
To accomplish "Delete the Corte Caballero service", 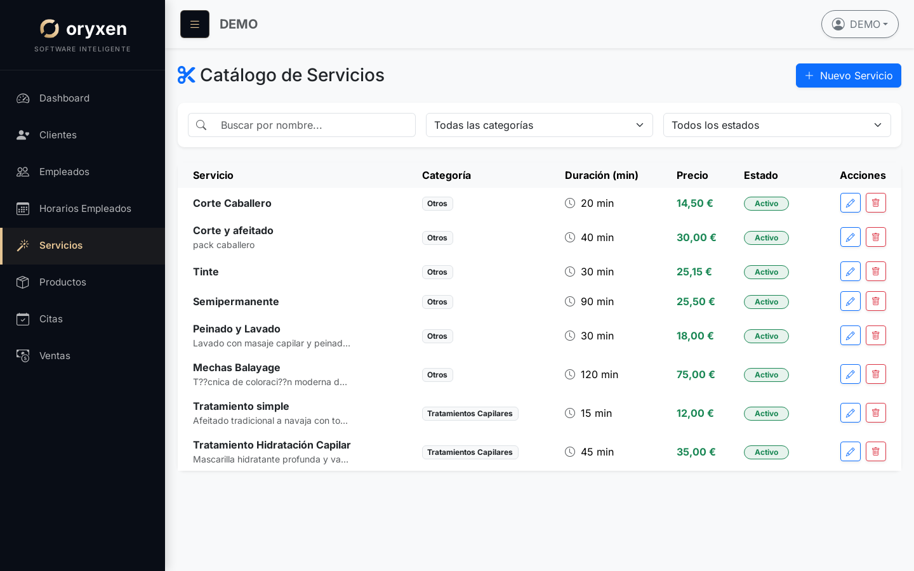I will point(876,203).
